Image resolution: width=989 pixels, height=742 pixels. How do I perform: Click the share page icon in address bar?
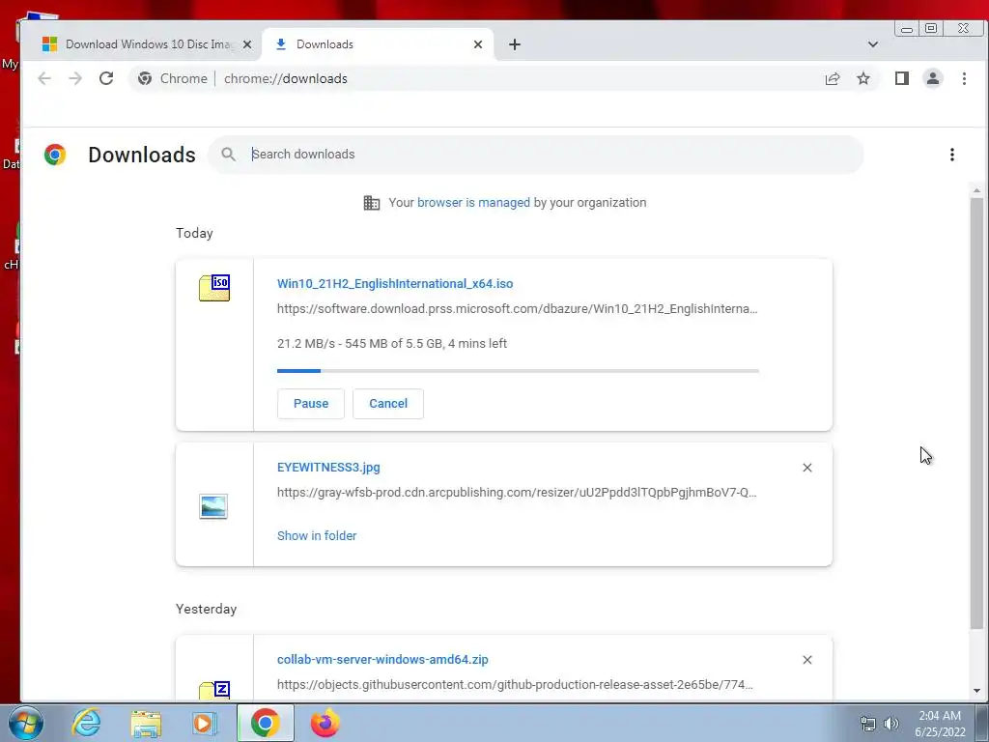click(x=832, y=78)
